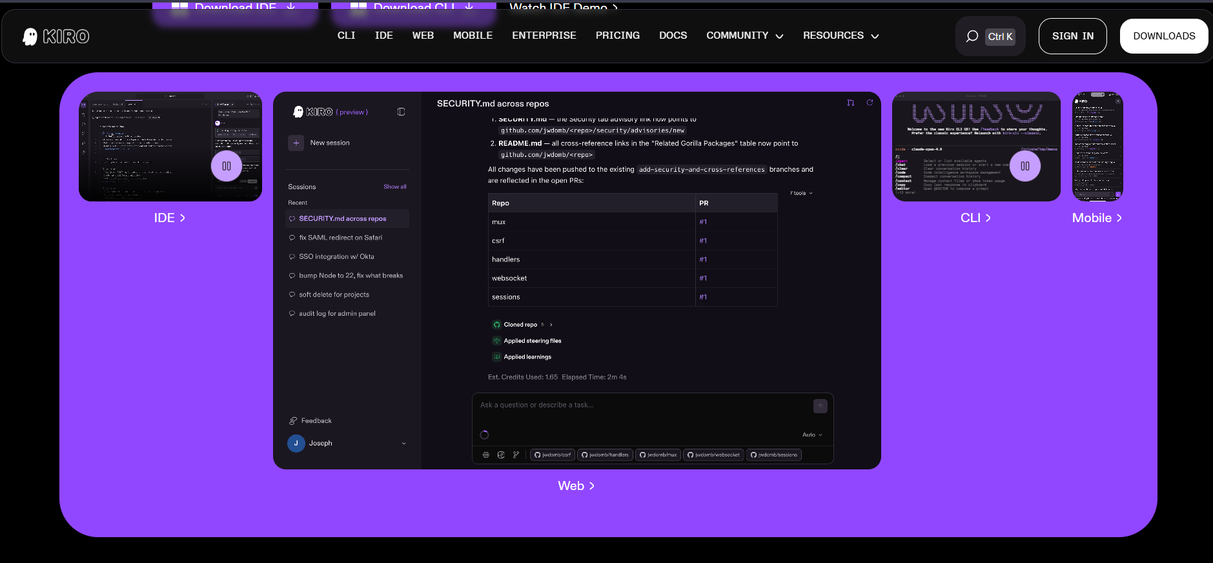Click the Feedback label in the sidebar
This screenshot has height=563, width=1213.
[316, 421]
